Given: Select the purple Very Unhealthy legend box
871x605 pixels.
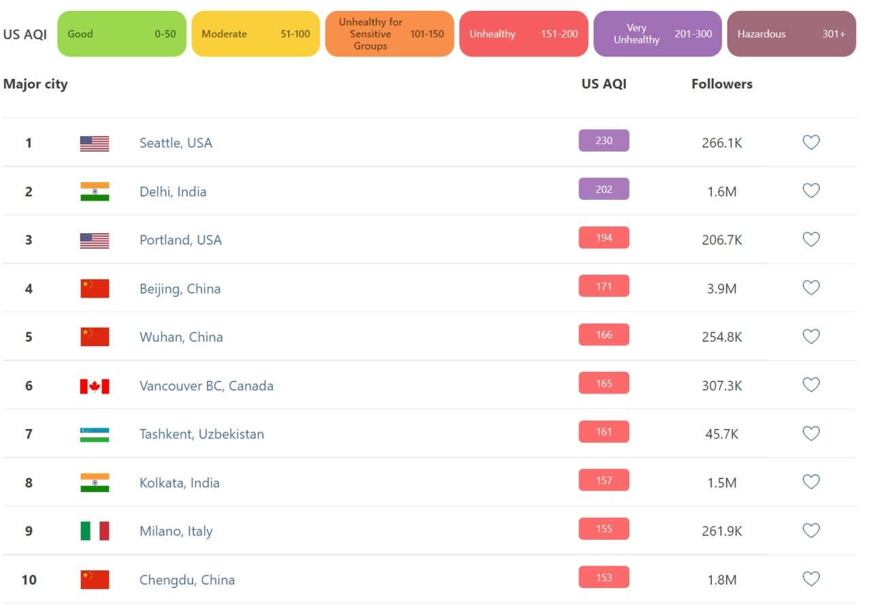Looking at the screenshot, I should coord(657,34).
